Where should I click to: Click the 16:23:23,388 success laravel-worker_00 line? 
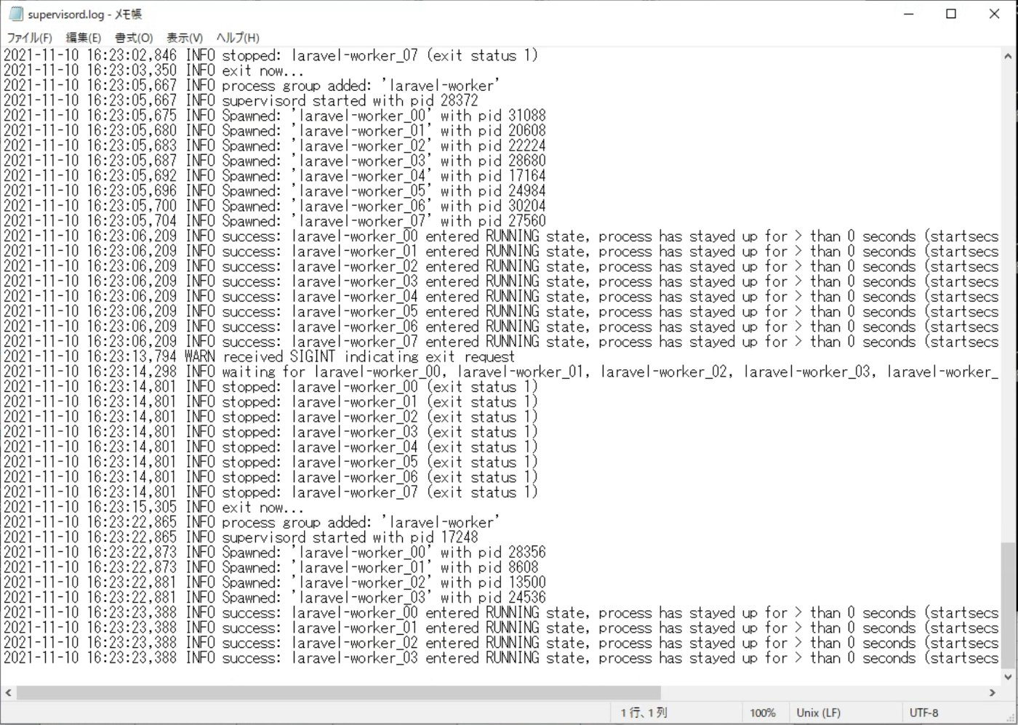point(501,613)
